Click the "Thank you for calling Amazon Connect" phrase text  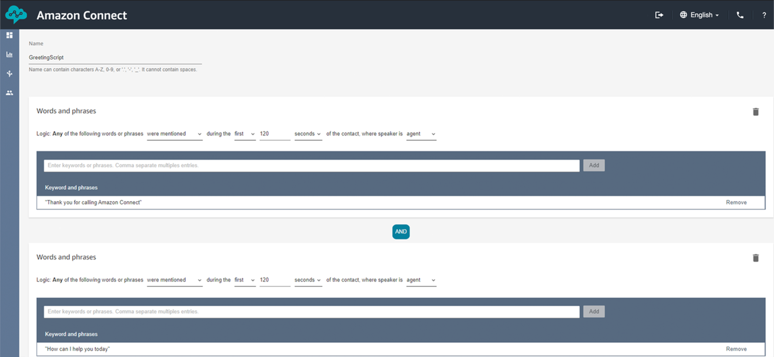pyautogui.click(x=93, y=203)
